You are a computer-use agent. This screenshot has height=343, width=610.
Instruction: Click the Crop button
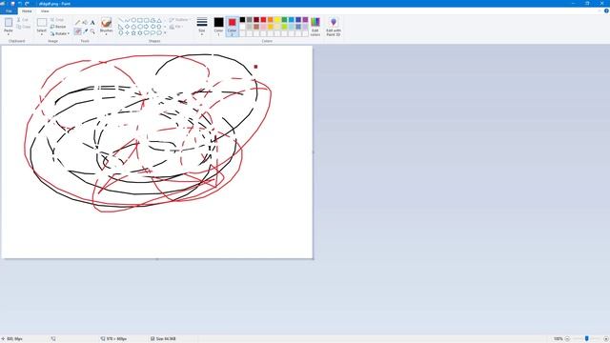[x=57, y=19]
